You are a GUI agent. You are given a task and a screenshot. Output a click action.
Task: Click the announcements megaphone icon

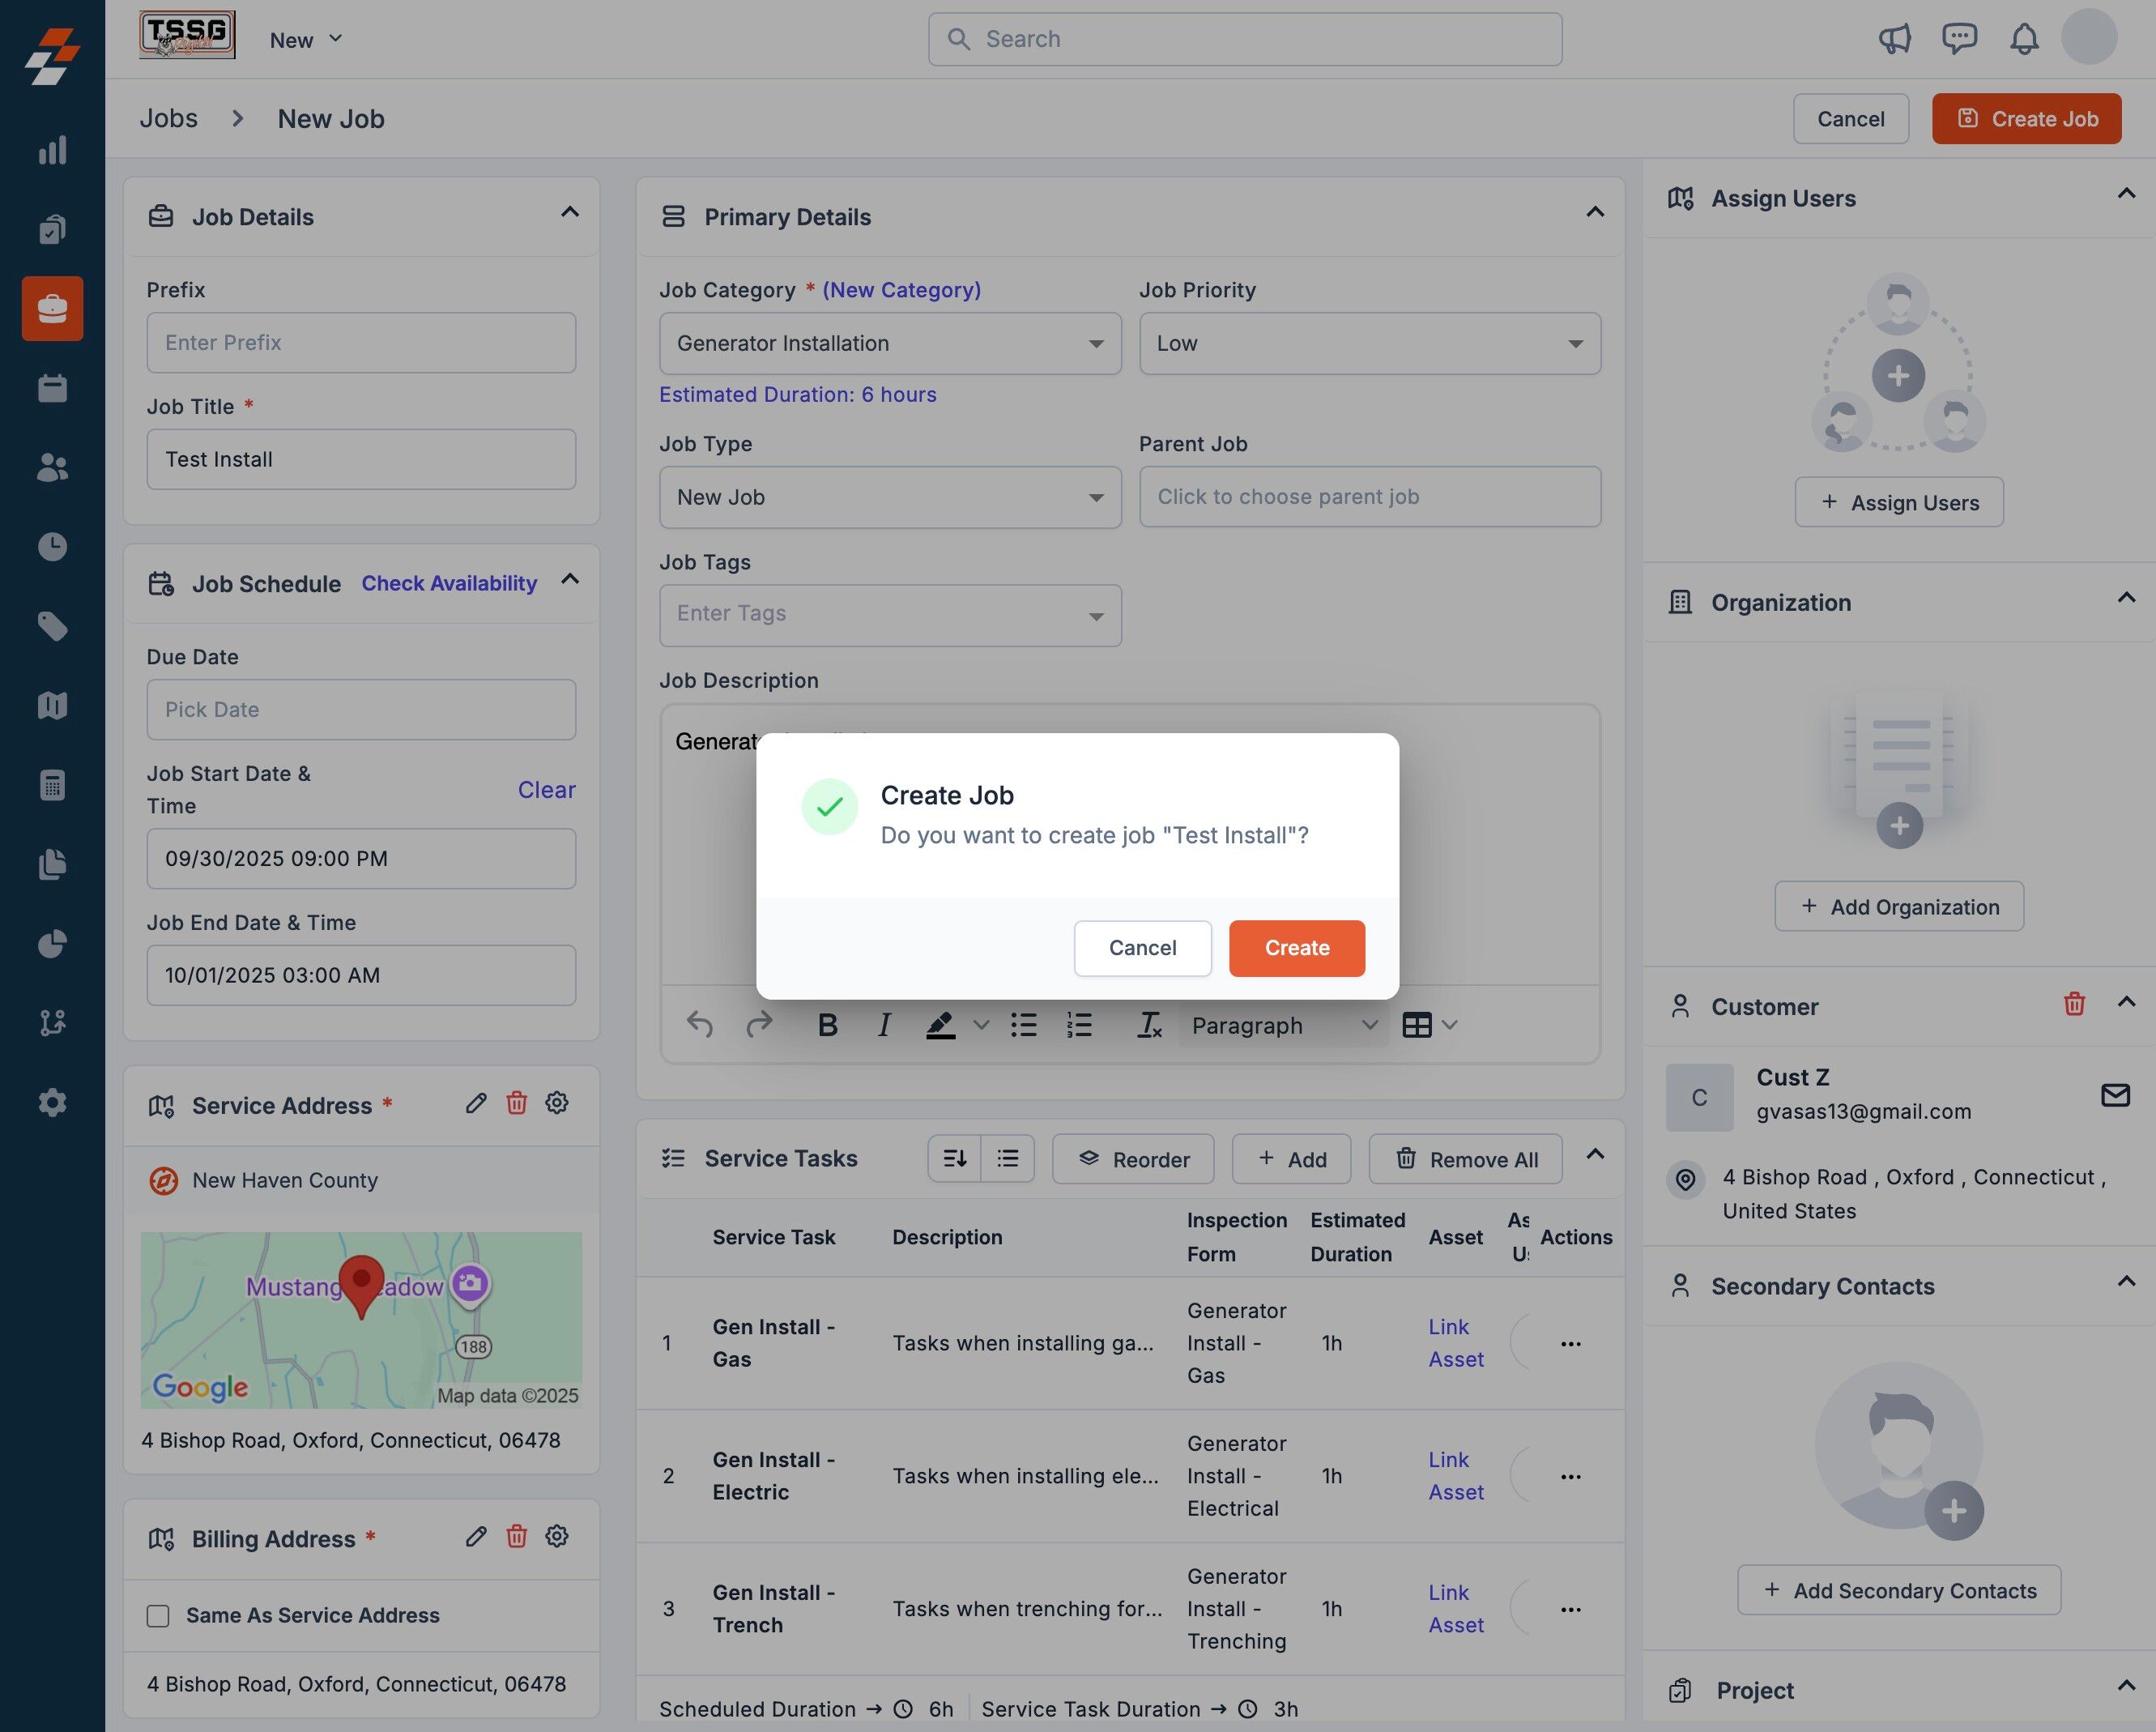[x=1894, y=39]
